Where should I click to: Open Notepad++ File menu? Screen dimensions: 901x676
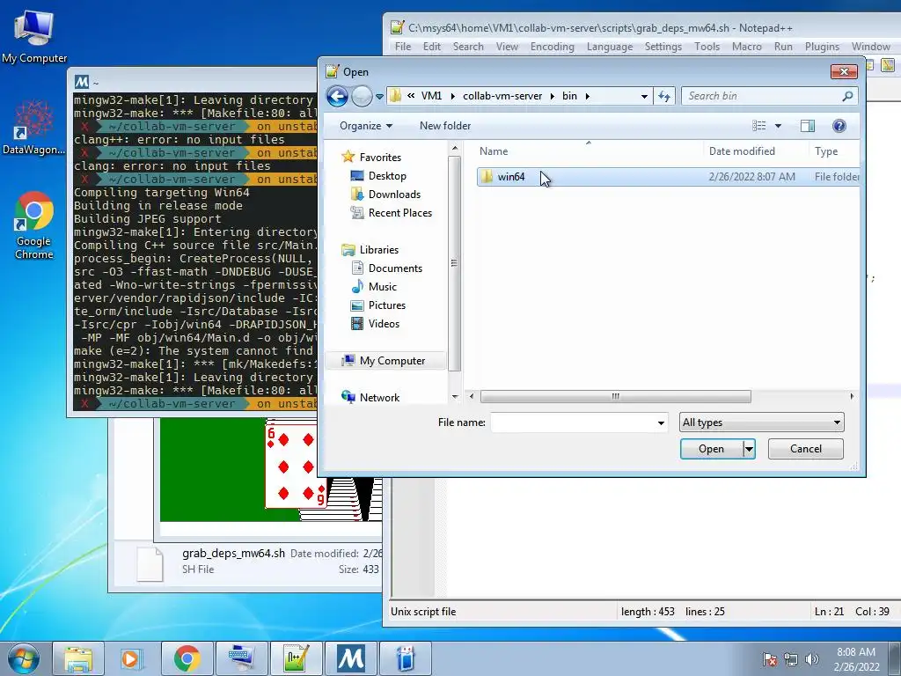point(403,47)
